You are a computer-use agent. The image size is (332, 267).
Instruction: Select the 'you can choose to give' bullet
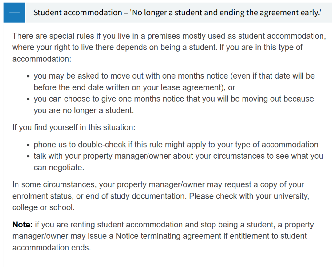[x=173, y=104]
